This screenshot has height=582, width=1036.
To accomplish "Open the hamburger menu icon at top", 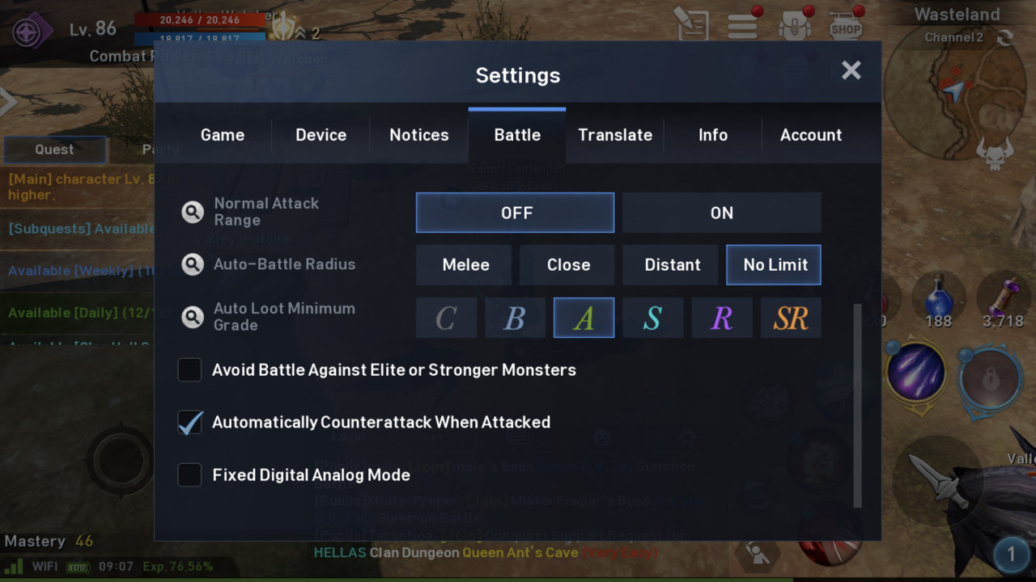I will point(742,26).
